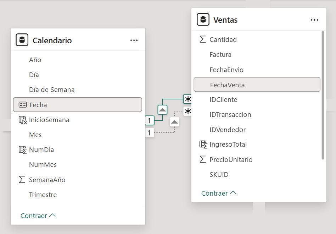
Task: Click the sigma icon next to PrecioUnitario
Action: [x=203, y=159]
